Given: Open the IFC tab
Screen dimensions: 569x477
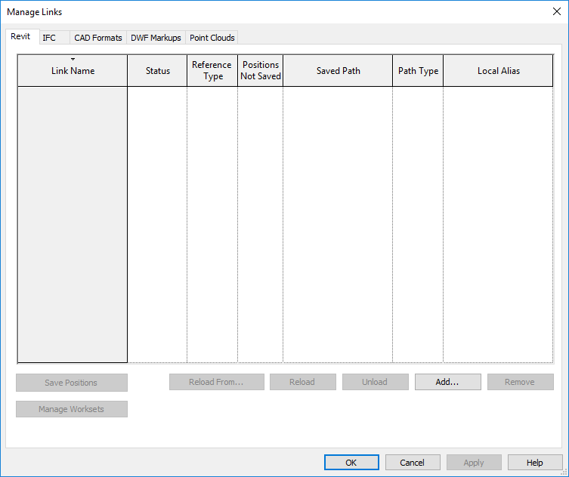Looking at the screenshot, I should 54,38.
